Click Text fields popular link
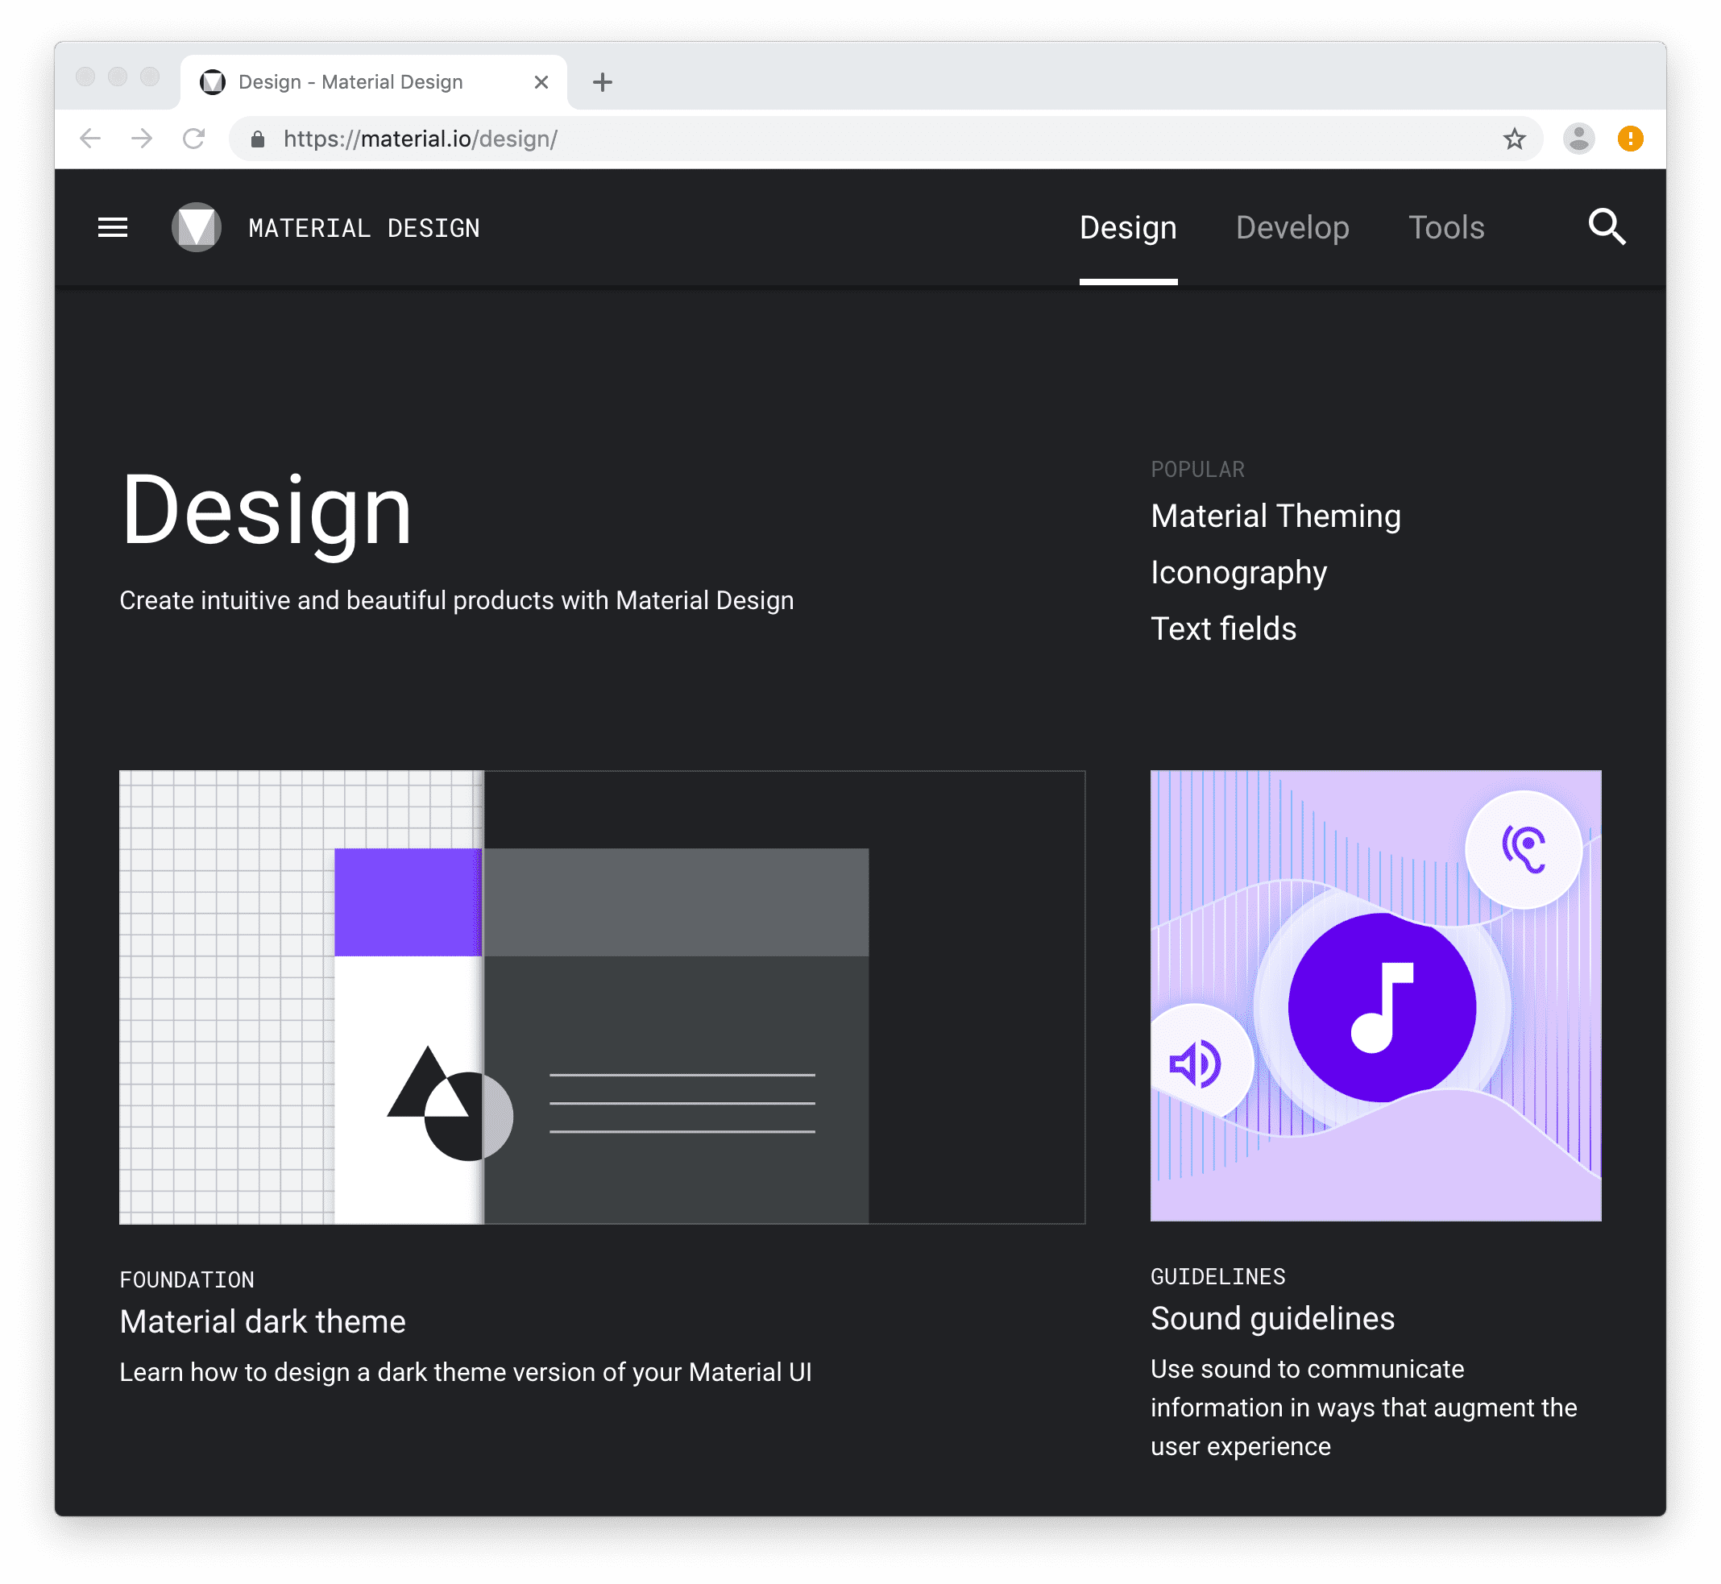1721x1584 pixels. pos(1221,628)
